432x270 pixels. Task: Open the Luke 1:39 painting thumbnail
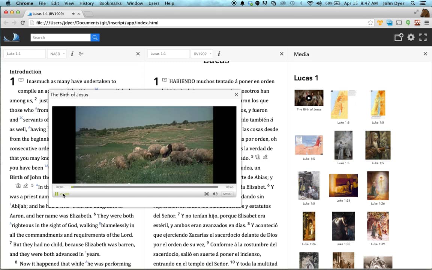tap(378, 226)
